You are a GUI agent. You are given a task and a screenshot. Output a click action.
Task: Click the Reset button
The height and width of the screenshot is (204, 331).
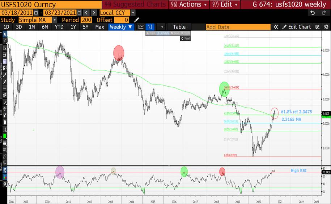[x=185, y=39]
